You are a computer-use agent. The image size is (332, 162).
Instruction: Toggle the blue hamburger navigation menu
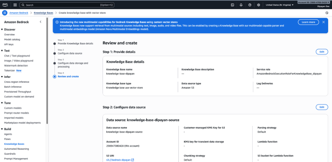(x=5, y=13)
